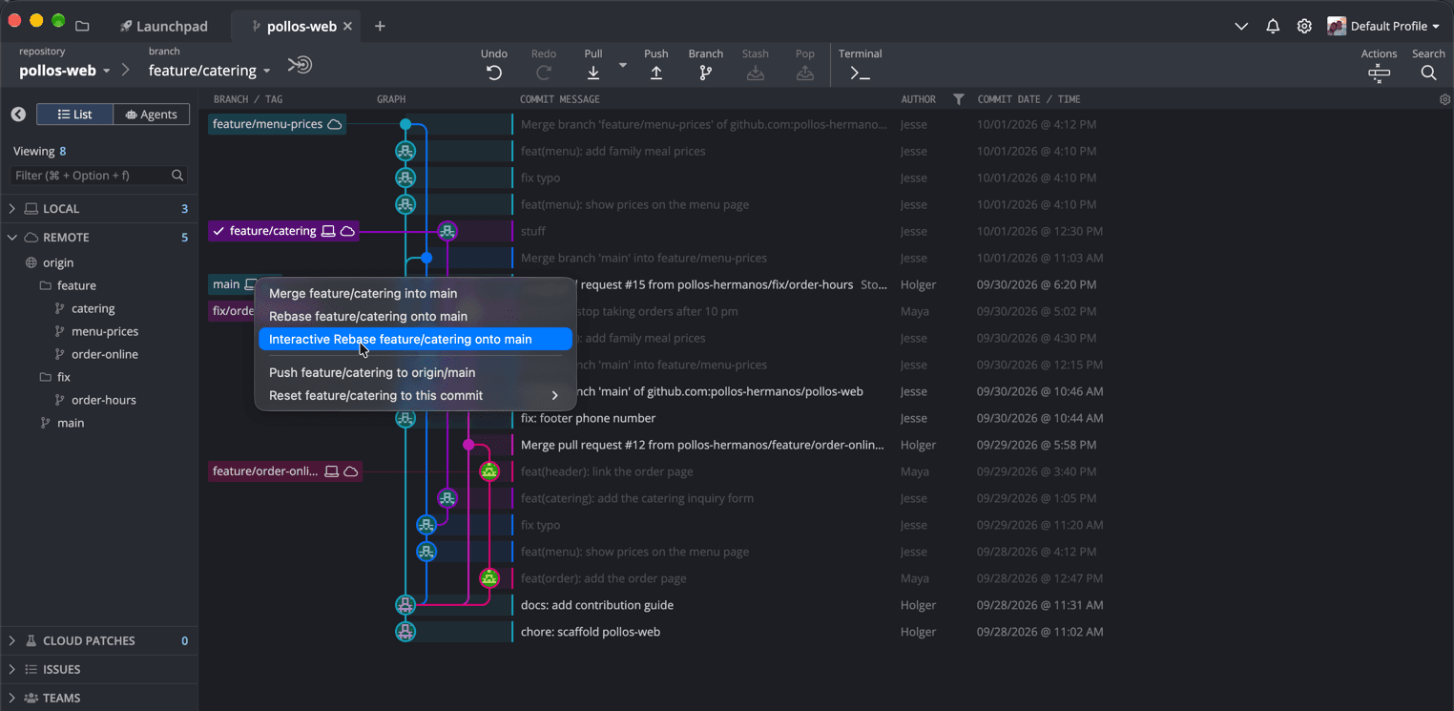This screenshot has width=1454, height=711.
Task: Click the Undo toolbar icon
Action: (494, 73)
